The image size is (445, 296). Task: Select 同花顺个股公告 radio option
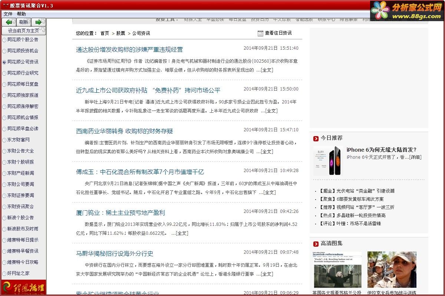click(x=4, y=40)
